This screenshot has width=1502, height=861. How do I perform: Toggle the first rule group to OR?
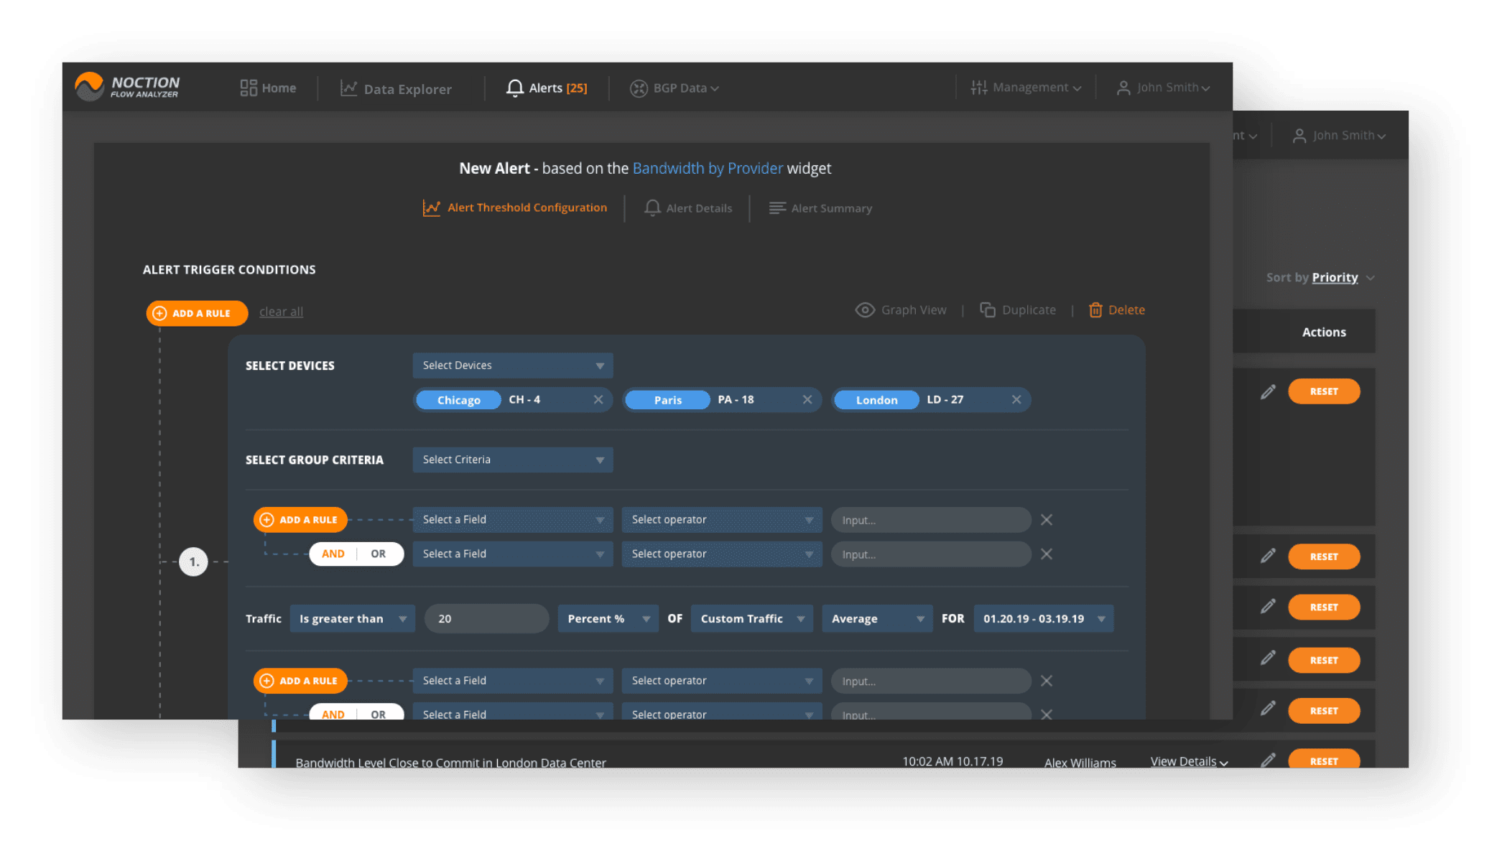pyautogui.click(x=379, y=554)
